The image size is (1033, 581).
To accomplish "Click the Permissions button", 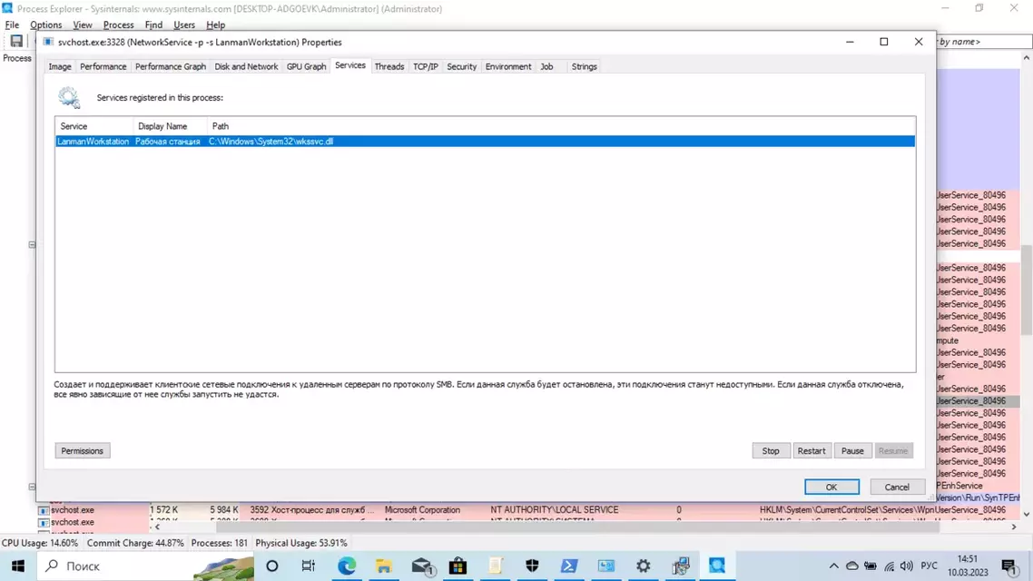I will tap(83, 451).
